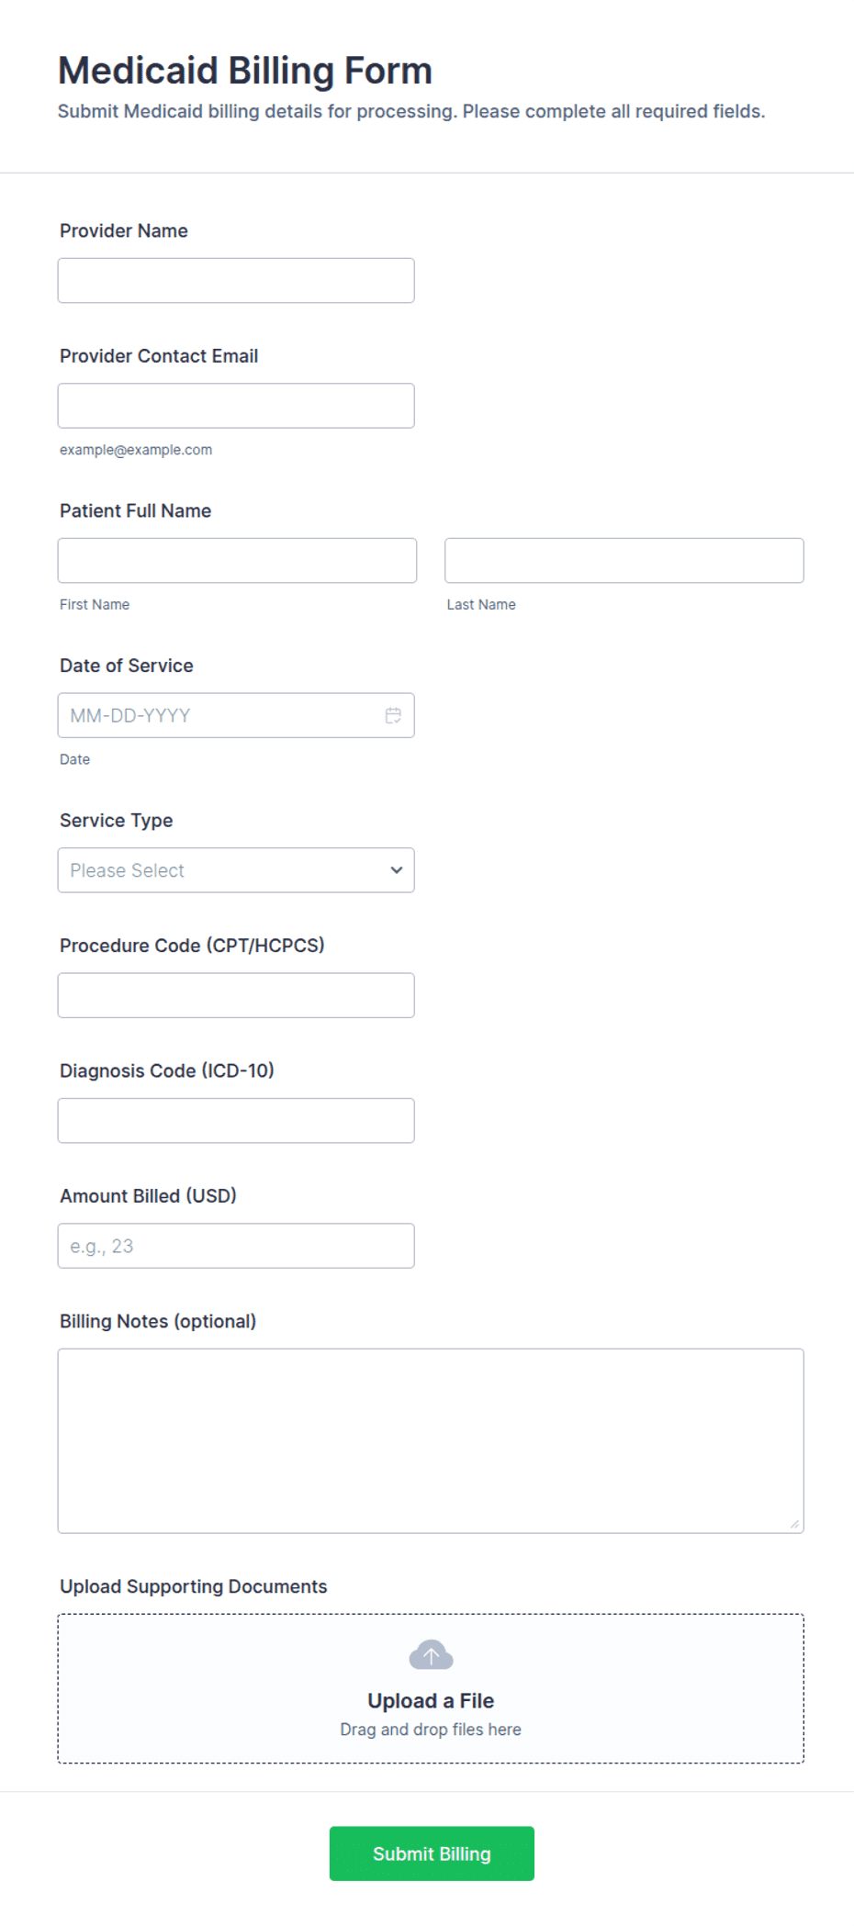Click inside the Billing Notes textarea
Image resolution: width=854 pixels, height=1926 pixels.
pos(431,1440)
